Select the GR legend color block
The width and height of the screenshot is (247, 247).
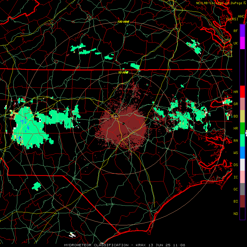[242, 104]
